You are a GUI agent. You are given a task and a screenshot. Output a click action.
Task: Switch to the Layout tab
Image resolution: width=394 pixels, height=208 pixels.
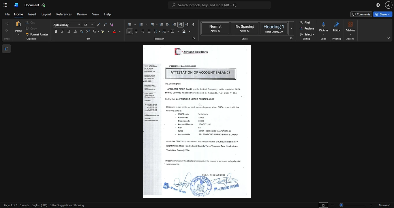click(x=46, y=14)
